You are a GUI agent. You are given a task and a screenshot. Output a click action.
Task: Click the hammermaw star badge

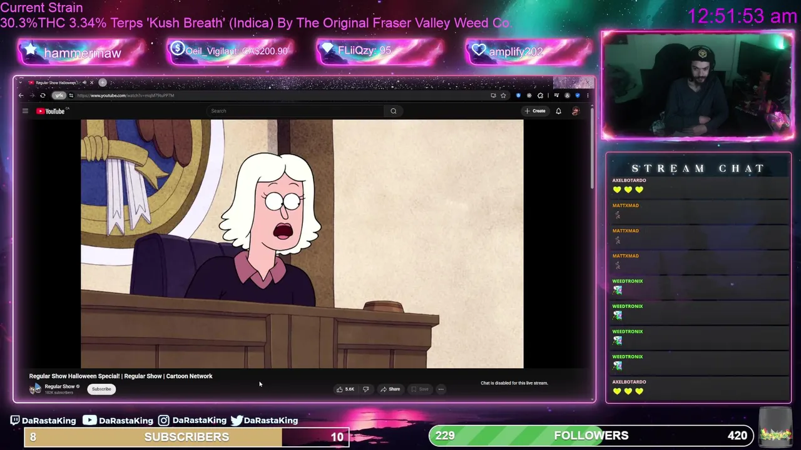click(x=82, y=52)
